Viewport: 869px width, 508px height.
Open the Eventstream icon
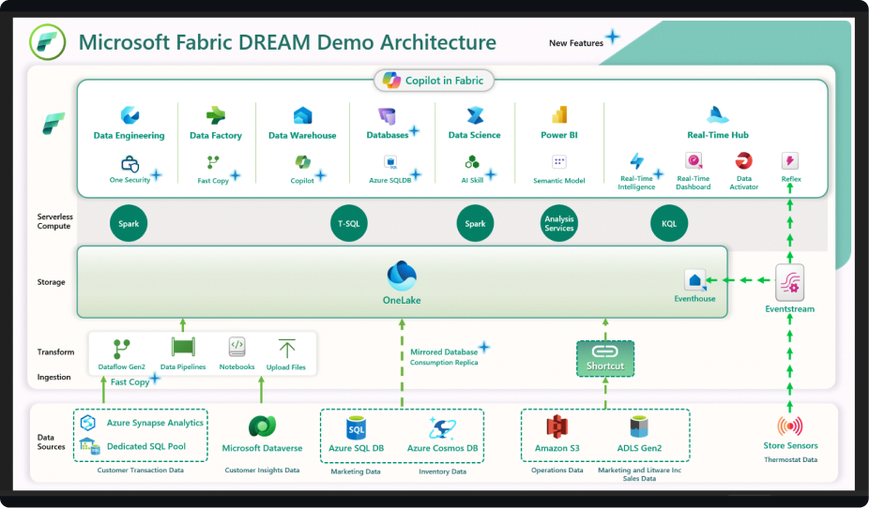coord(790,283)
